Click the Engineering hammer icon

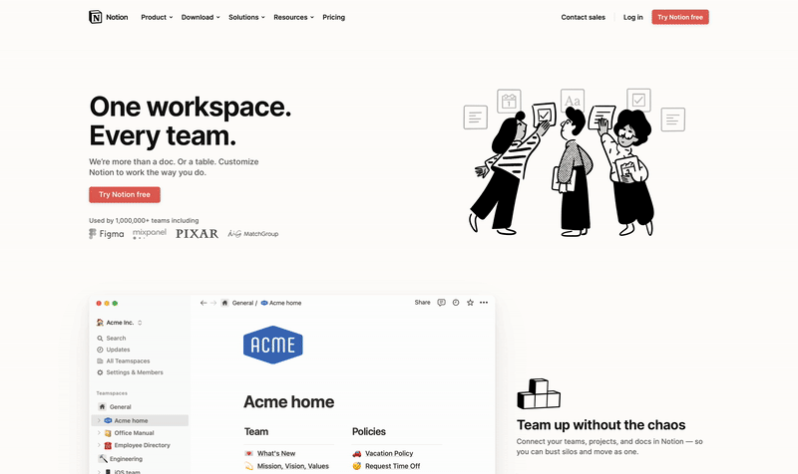[103, 459]
